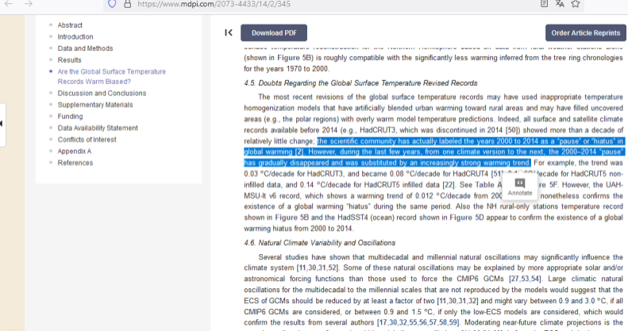Open citation [2] in highlighted text
The width and height of the screenshot is (628, 331).
tap(299, 152)
